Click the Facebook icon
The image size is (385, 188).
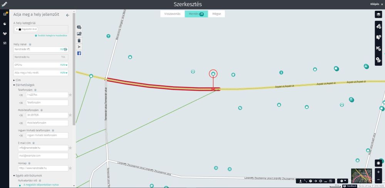tap(79, 53)
